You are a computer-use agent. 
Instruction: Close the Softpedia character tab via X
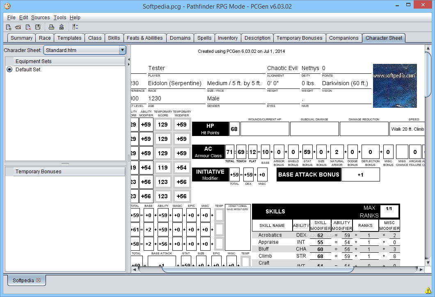click(x=38, y=280)
